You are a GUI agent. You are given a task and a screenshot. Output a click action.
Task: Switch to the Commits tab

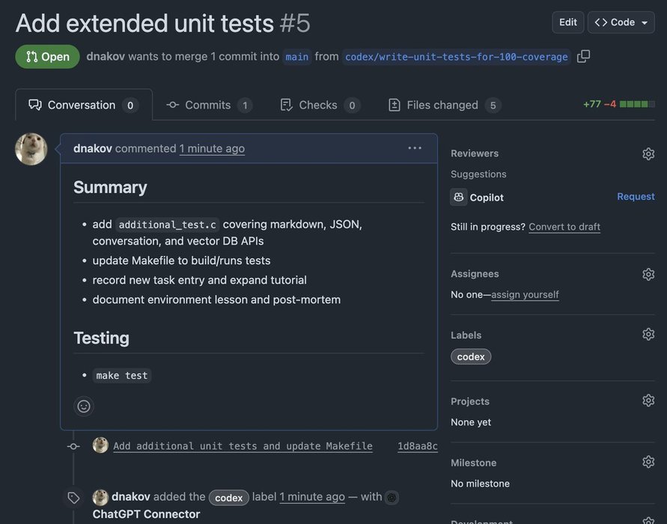[x=208, y=105]
